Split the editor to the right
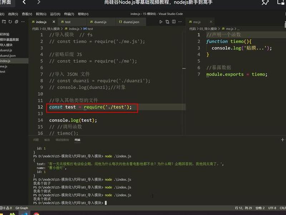286x215 pixels. click(x=174, y=22)
